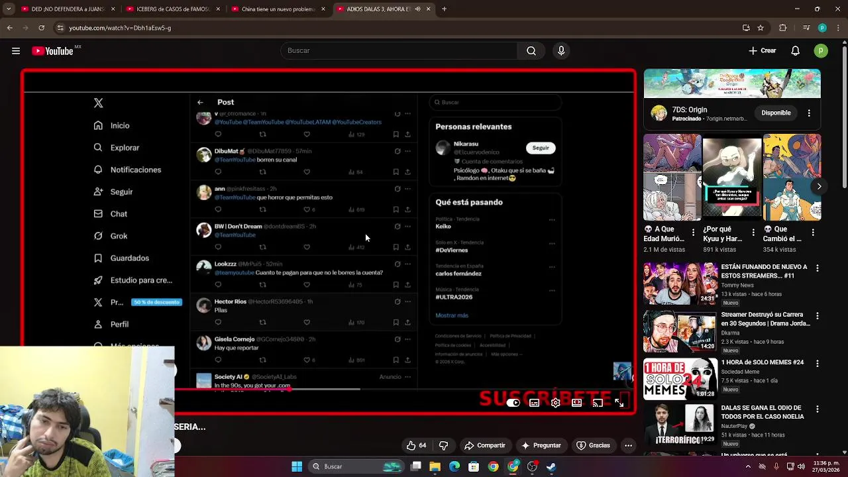Reload the page in the browser
The width and height of the screenshot is (848, 477).
[42, 28]
